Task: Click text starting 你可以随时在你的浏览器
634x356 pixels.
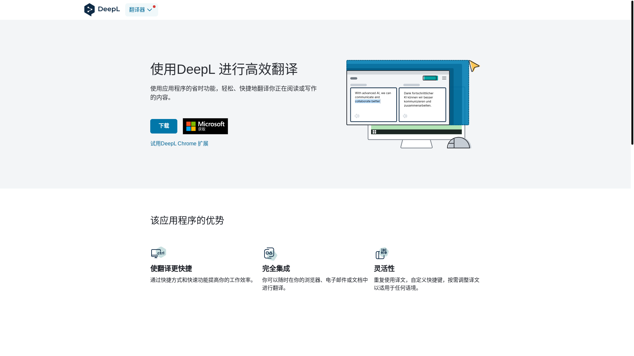Action: [315, 284]
